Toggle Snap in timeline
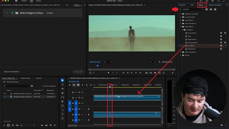 [74, 85]
